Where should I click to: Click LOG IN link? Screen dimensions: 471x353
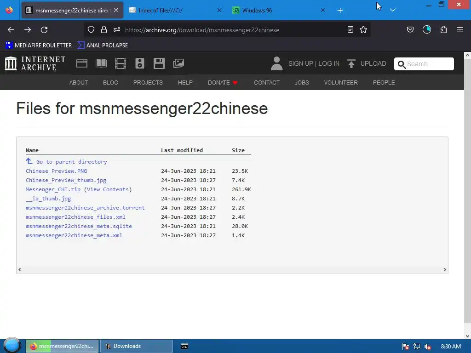click(329, 63)
